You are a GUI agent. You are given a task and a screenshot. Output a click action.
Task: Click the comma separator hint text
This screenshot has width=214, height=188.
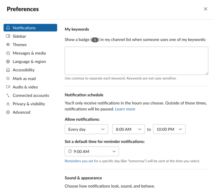[x=121, y=78]
